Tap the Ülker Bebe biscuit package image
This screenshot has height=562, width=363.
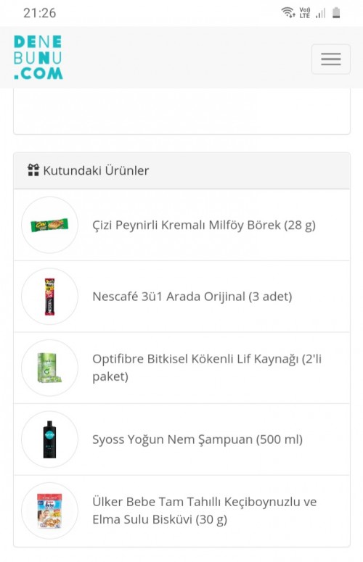pyautogui.click(x=49, y=511)
